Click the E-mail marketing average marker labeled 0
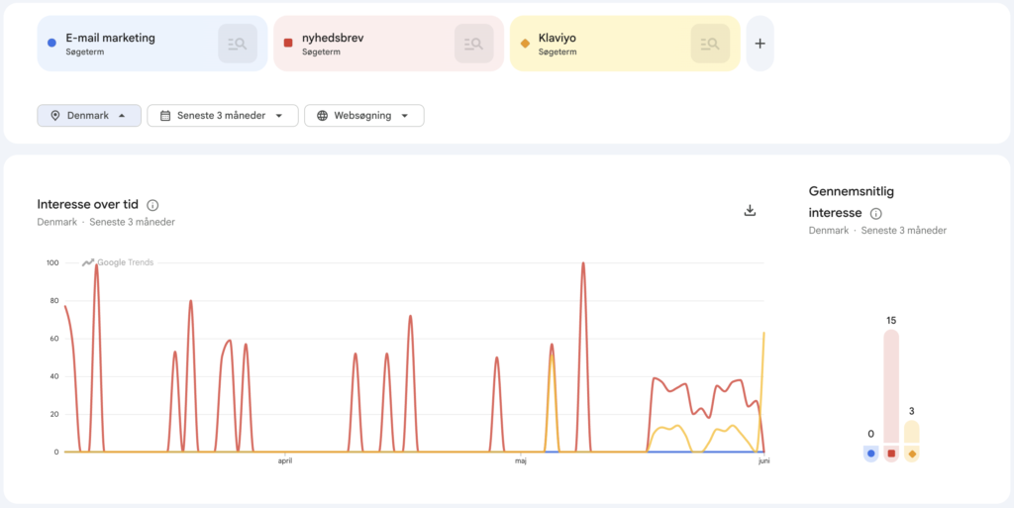The image size is (1014, 508). [x=871, y=454]
